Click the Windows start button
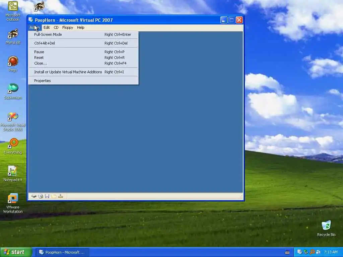Screen dimensions: 343x257 (x=16, y=252)
